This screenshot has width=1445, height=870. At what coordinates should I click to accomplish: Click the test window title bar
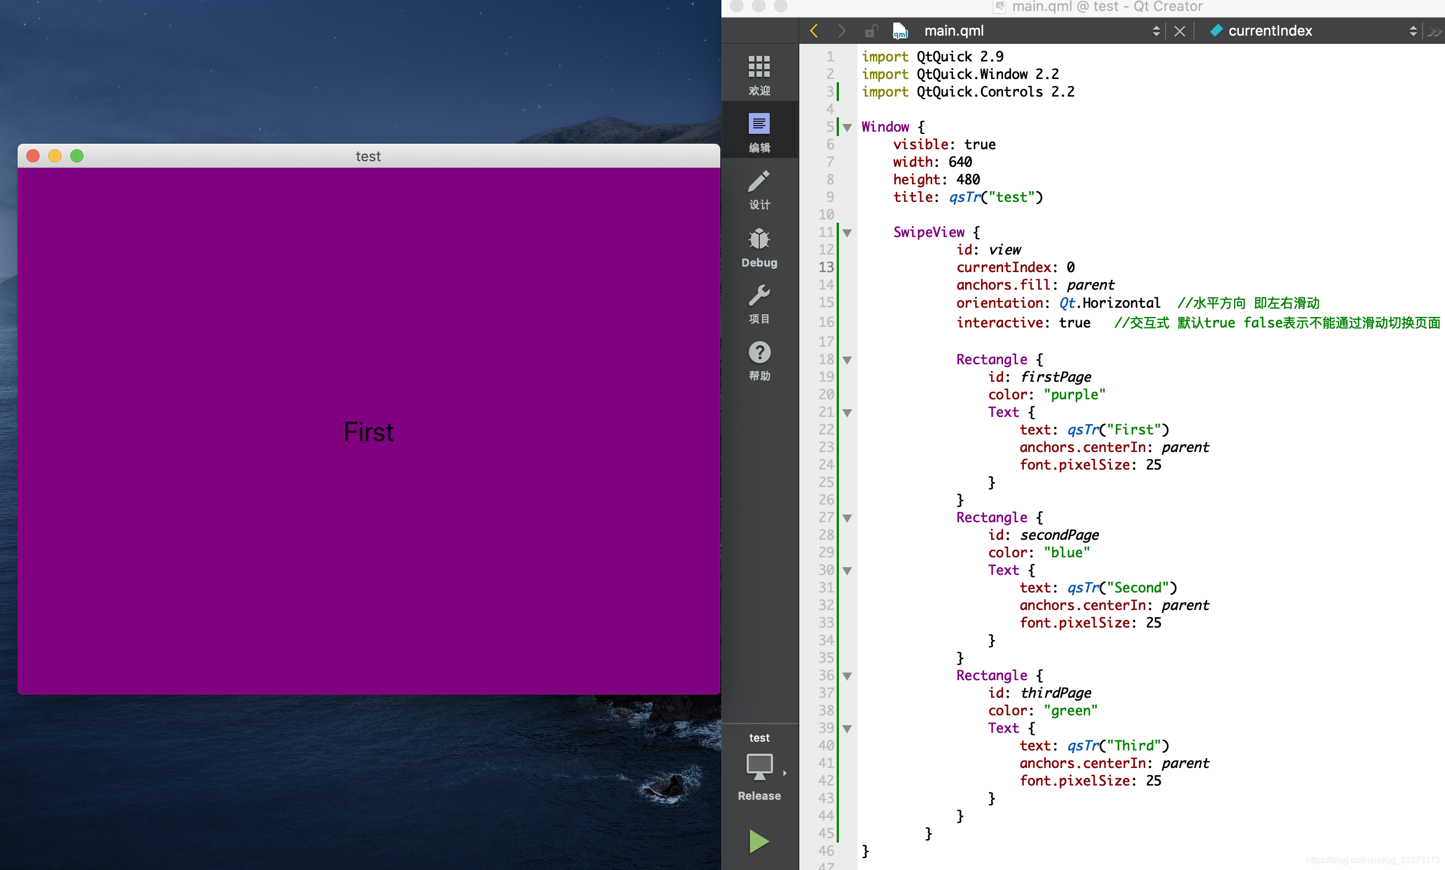click(x=368, y=156)
